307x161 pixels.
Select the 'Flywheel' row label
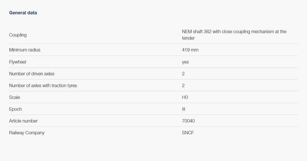(18, 62)
